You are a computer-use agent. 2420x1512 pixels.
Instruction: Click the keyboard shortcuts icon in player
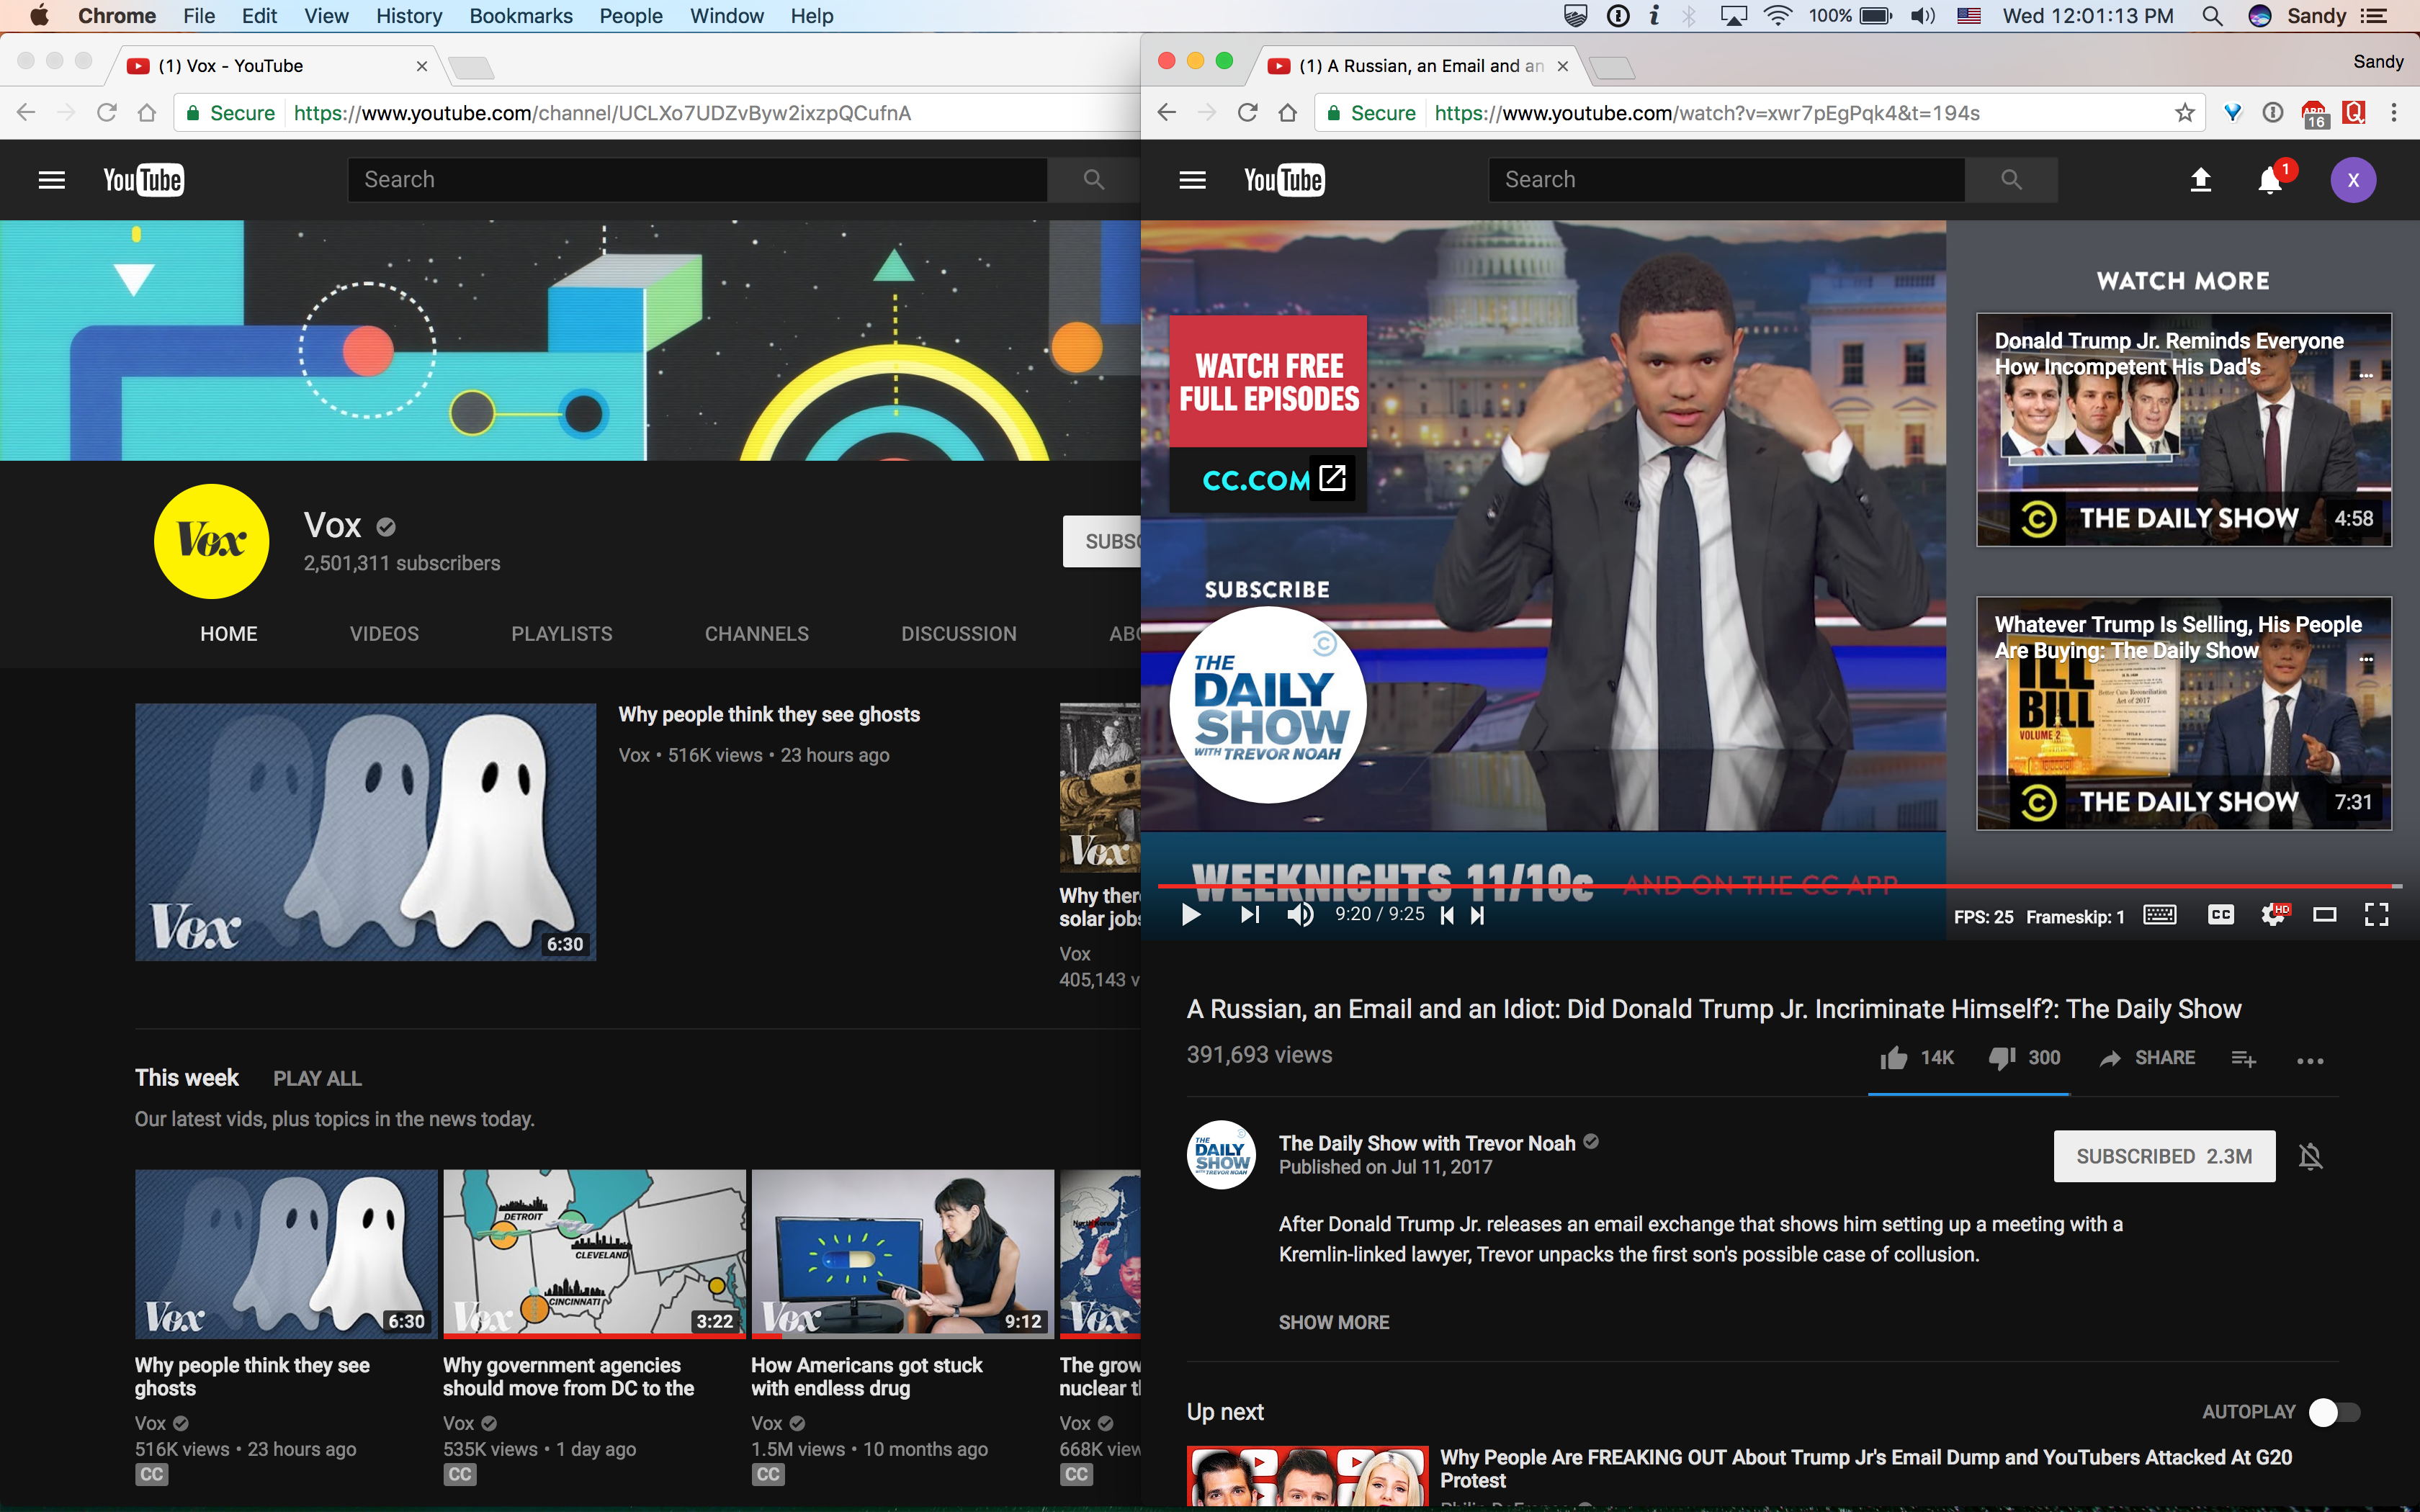(2160, 915)
